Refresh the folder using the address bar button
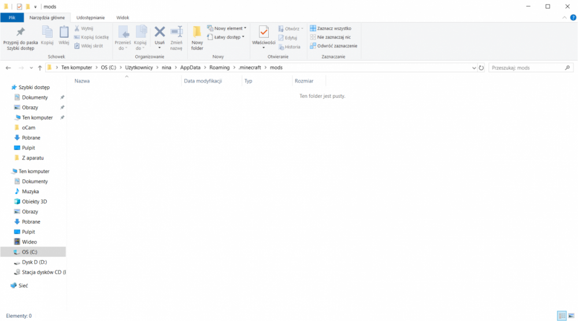The image size is (578, 321). pyautogui.click(x=481, y=68)
